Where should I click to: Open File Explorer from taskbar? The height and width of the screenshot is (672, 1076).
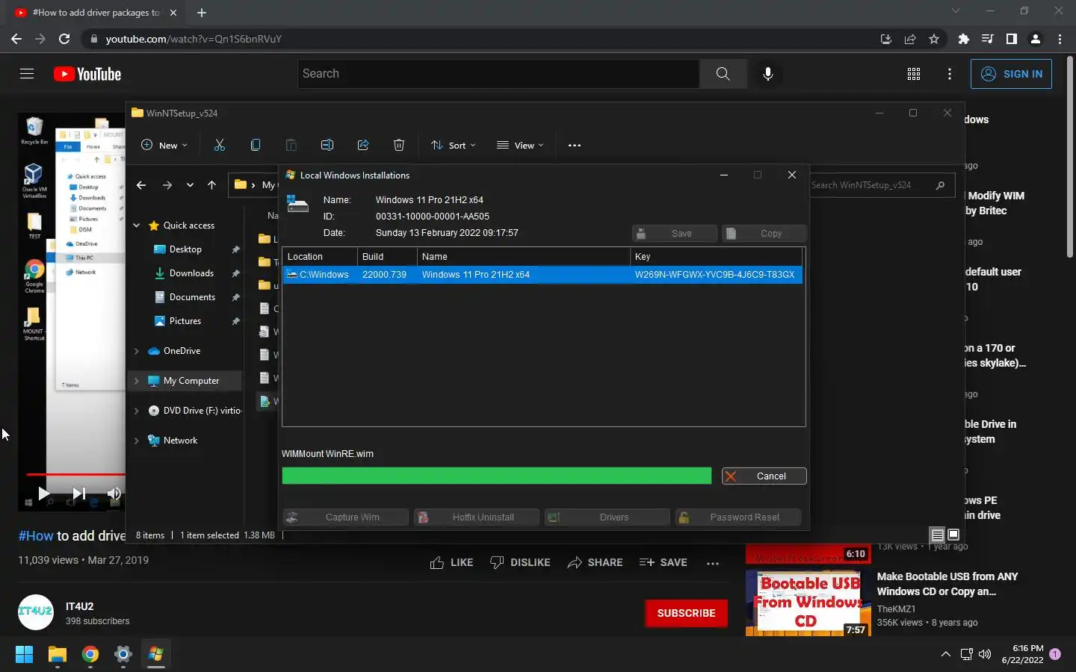click(x=58, y=655)
